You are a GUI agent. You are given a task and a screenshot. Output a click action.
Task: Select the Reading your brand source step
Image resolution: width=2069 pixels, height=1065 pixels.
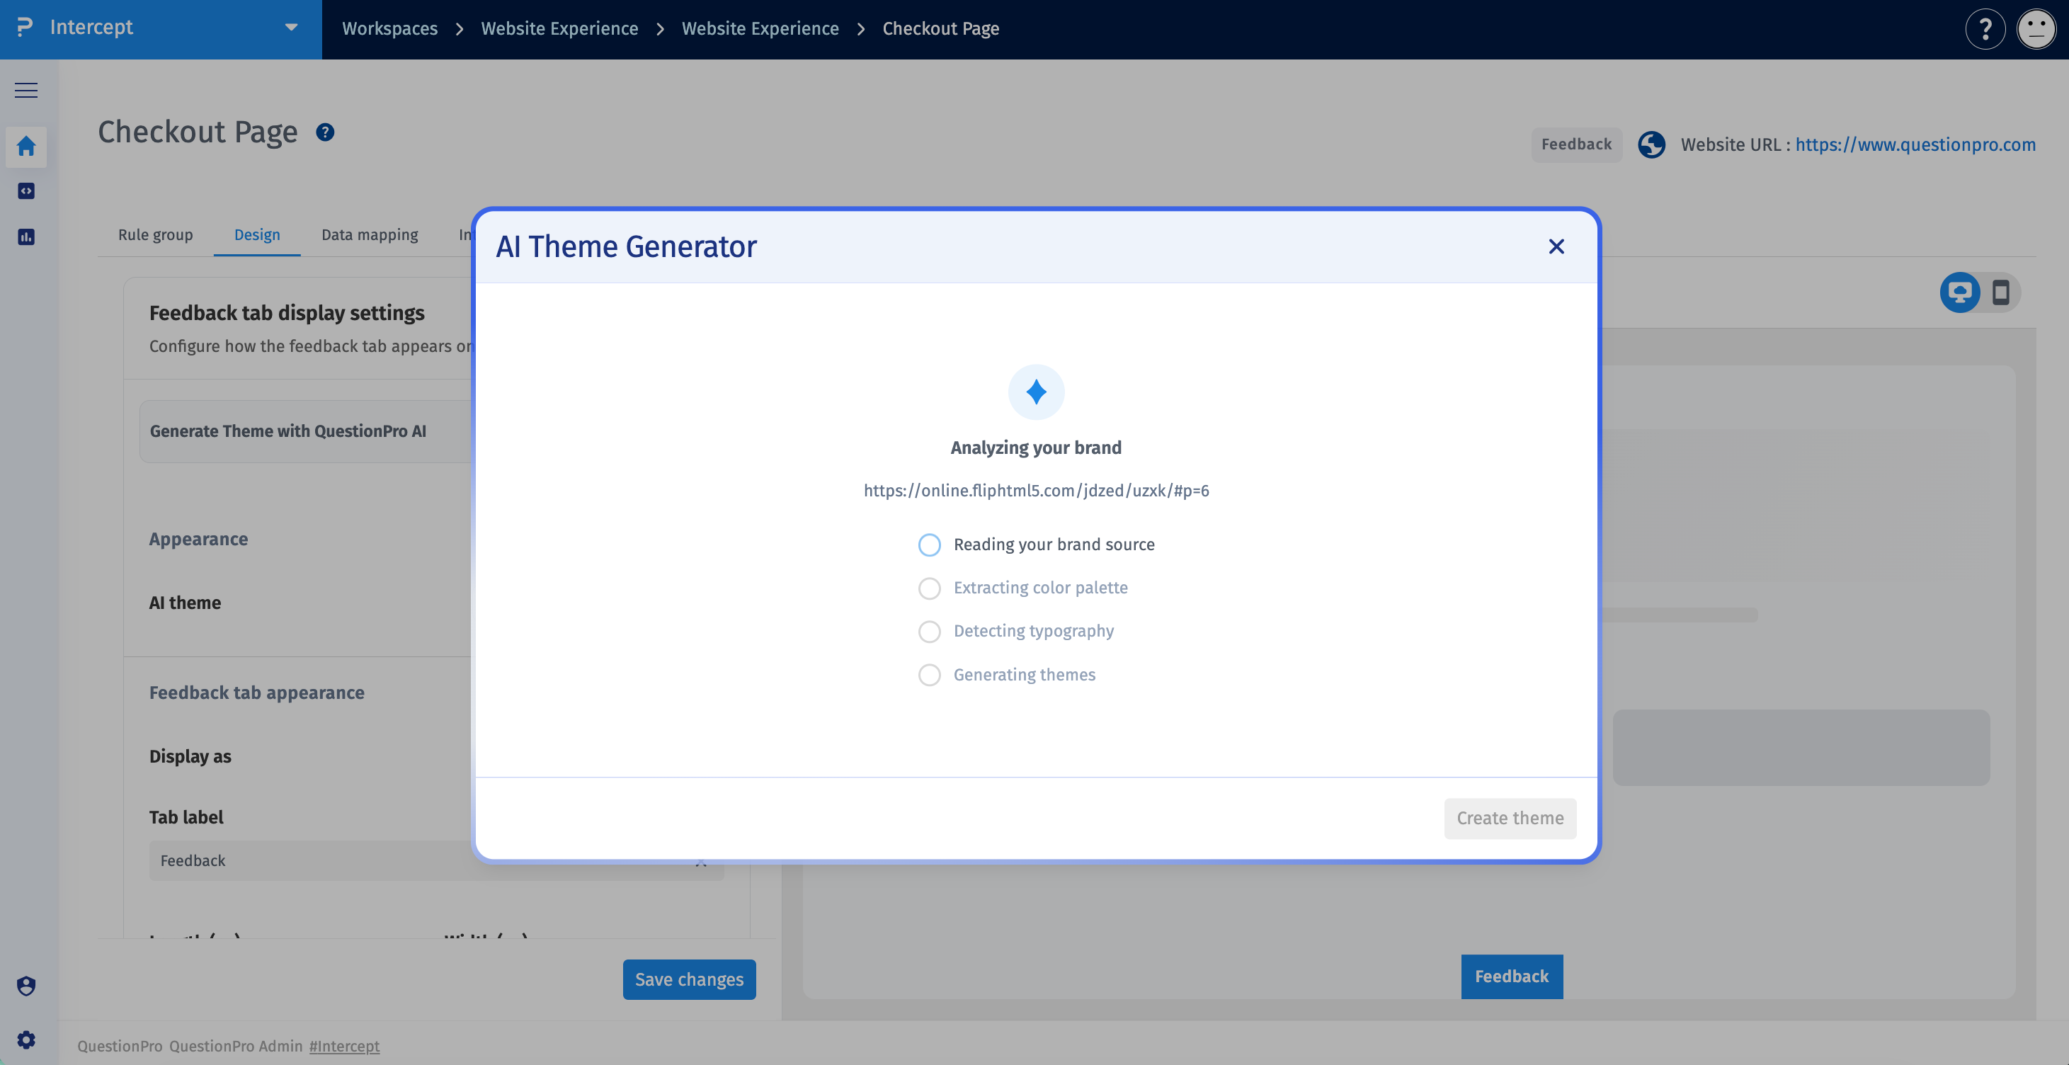tap(1036, 545)
